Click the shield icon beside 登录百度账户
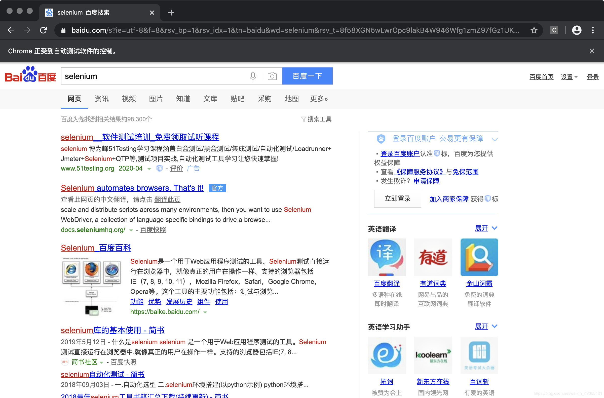This screenshot has width=604, height=398. 381,139
